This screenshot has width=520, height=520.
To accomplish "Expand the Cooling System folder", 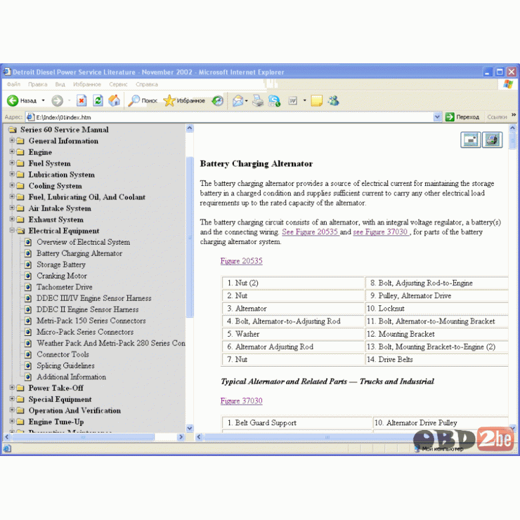I will point(12,185).
